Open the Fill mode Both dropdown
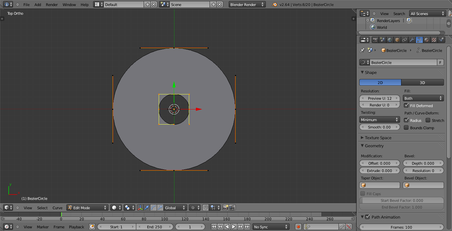This screenshot has width=452, height=231. click(423, 98)
